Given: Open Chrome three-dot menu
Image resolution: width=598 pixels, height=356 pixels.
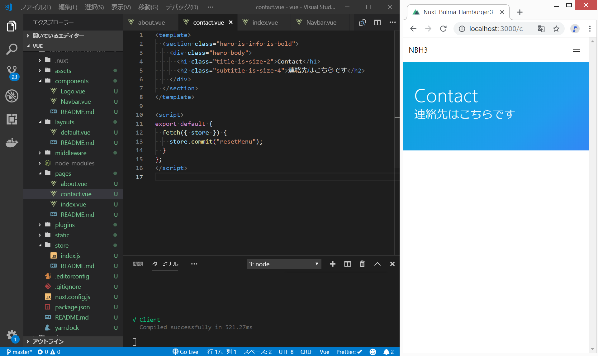Looking at the screenshot, I should (x=590, y=29).
